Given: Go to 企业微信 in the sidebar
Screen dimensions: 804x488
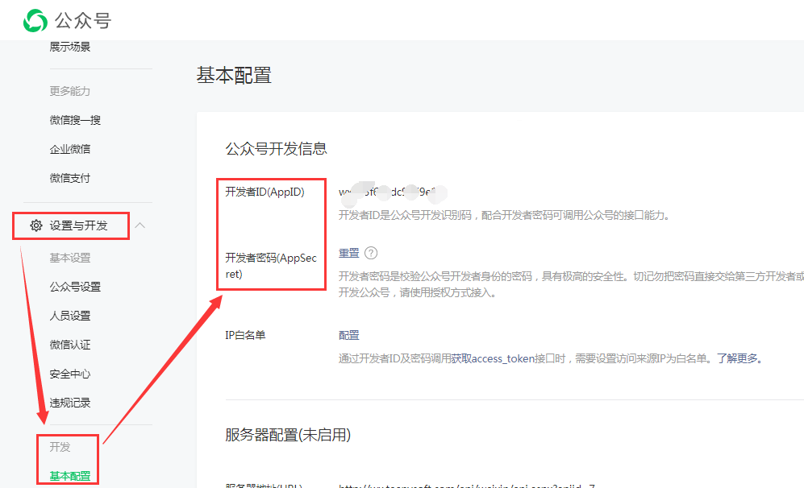Looking at the screenshot, I should point(69,149).
